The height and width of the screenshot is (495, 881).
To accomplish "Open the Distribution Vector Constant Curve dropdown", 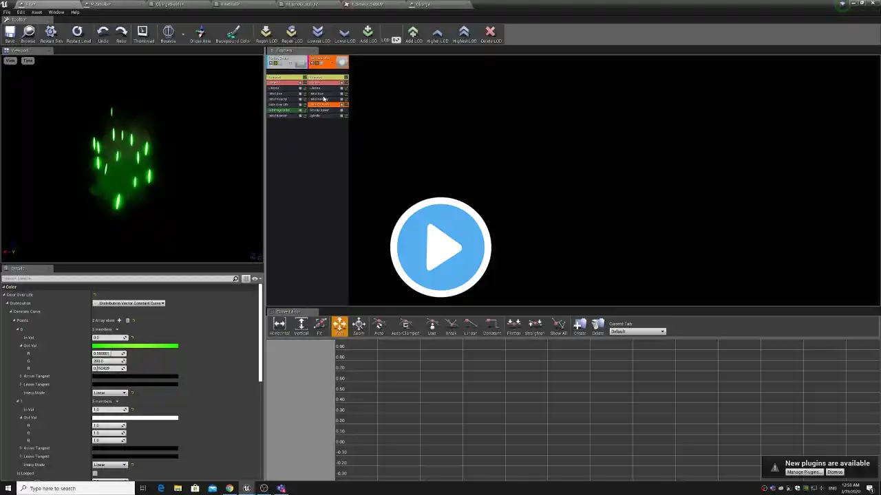I will 129,303.
